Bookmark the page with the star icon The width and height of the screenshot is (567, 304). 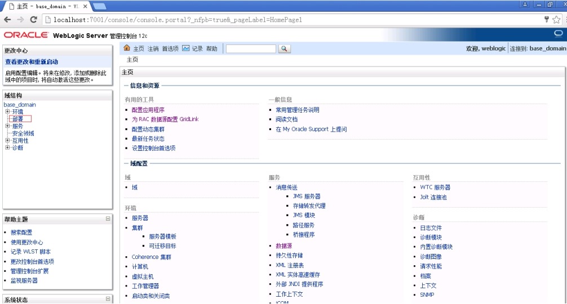pyautogui.click(x=556, y=20)
